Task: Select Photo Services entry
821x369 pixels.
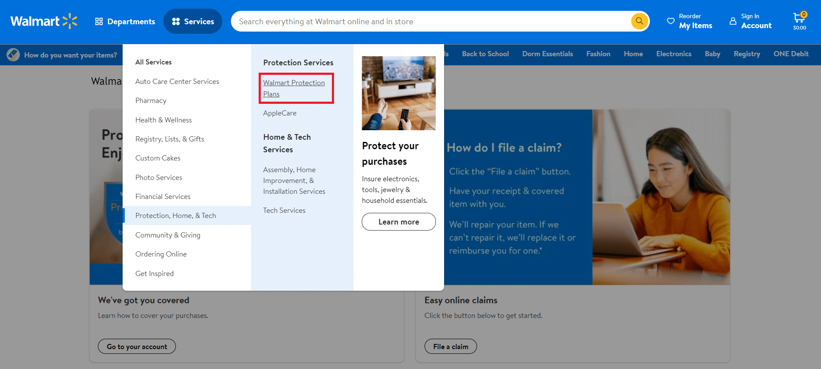Action: (x=159, y=177)
